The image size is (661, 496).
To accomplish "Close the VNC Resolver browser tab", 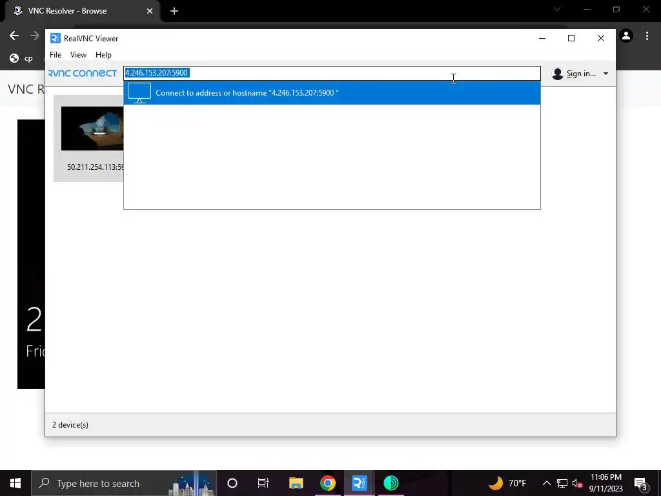I will click(150, 11).
